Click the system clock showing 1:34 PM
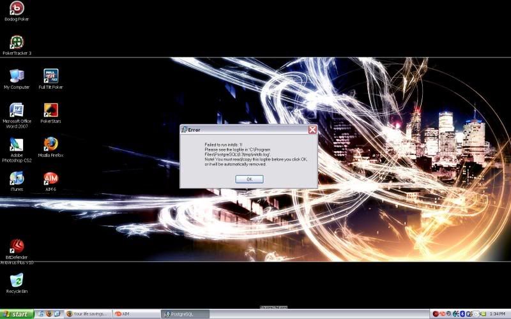Image resolution: width=511 pixels, height=319 pixels. click(496, 314)
